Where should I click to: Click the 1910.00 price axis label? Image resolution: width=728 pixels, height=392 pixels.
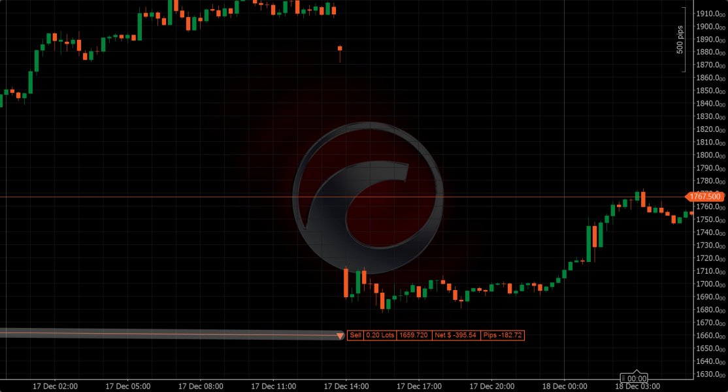(x=710, y=14)
